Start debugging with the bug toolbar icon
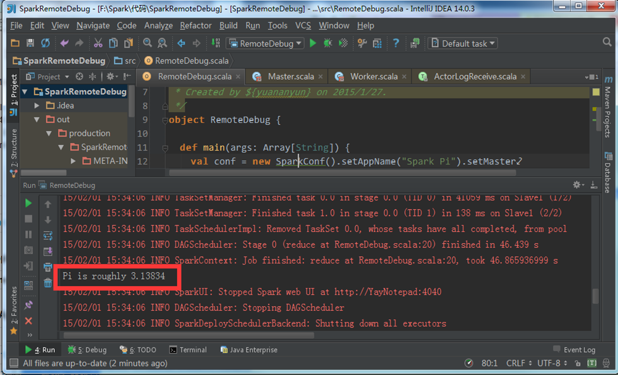Image resolution: width=618 pixels, height=375 pixels. pos(327,43)
